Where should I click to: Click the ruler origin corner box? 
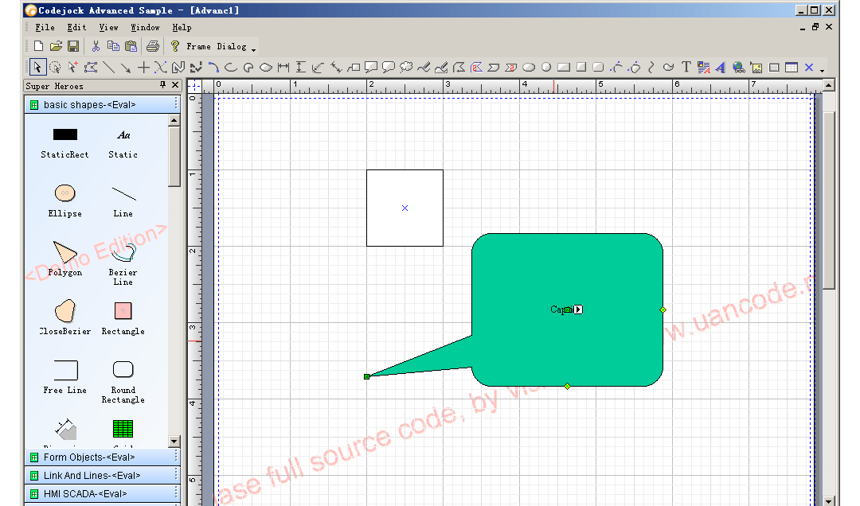tap(194, 85)
